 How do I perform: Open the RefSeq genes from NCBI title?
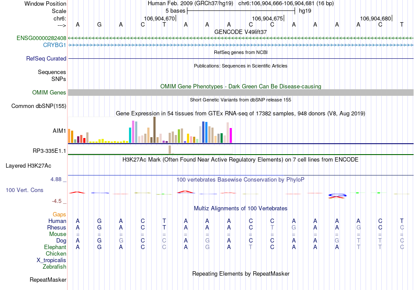[241, 52]
